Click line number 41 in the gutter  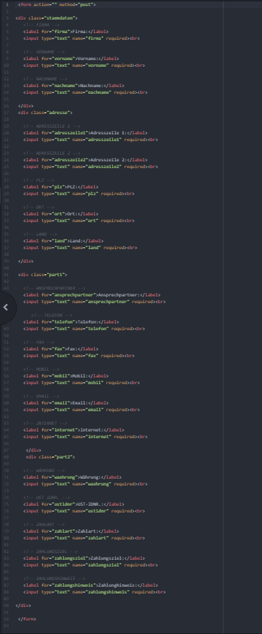7,275
